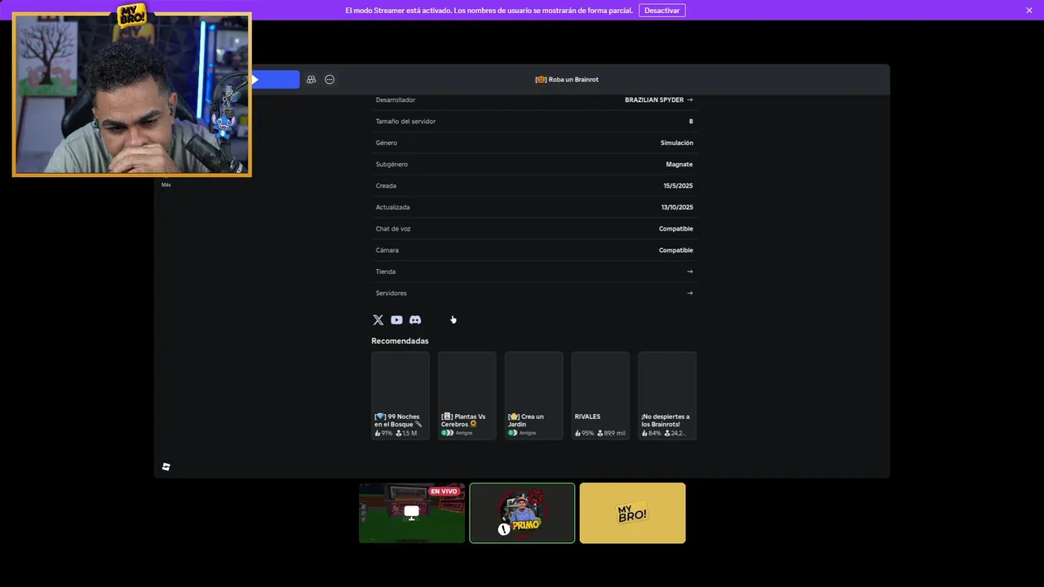Click the 'Cámara' row label
Viewport: 1044px width, 587px height.
click(x=387, y=250)
